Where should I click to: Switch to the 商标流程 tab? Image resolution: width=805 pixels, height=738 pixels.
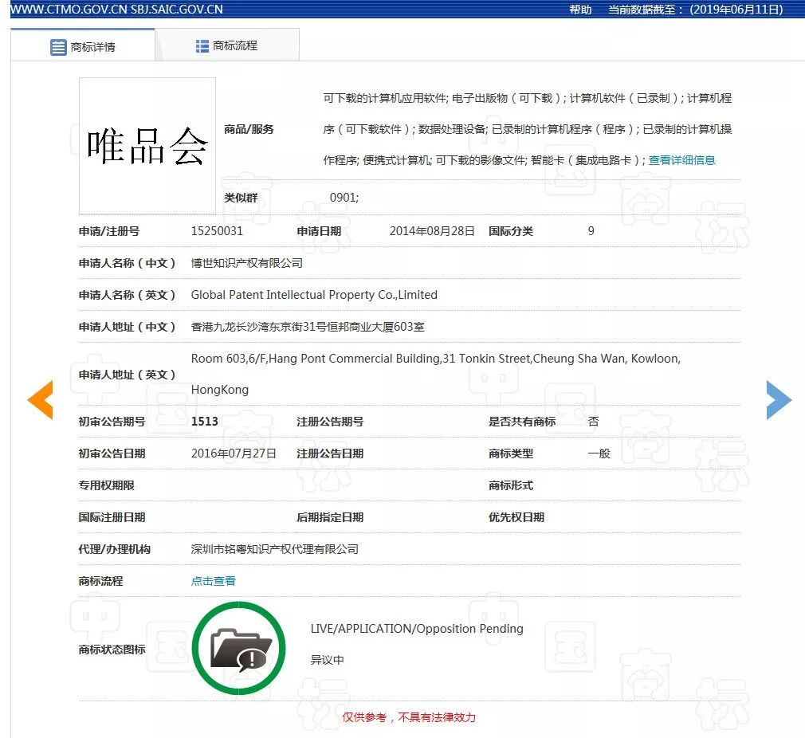pos(227,45)
